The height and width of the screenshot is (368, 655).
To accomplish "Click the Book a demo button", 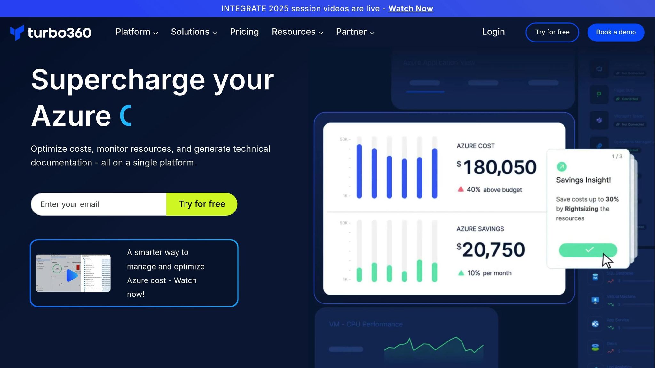I will [x=616, y=32].
